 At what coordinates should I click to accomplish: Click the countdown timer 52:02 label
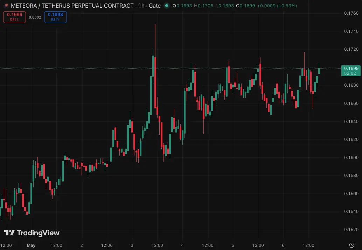pos(350,73)
